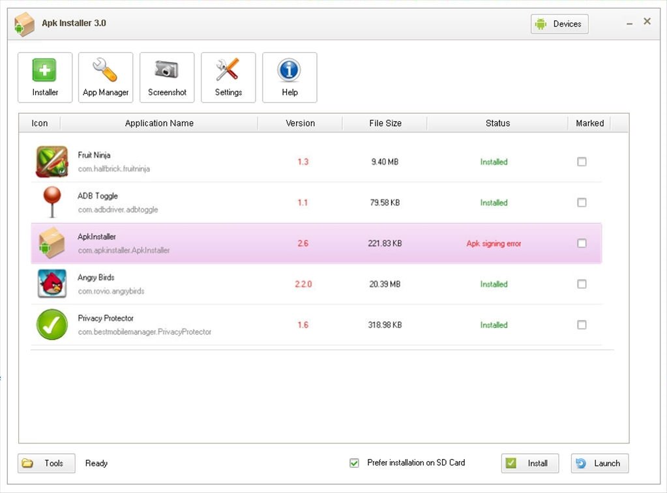667x493 pixels.
Task: Click the Launch button
Action: click(x=599, y=463)
